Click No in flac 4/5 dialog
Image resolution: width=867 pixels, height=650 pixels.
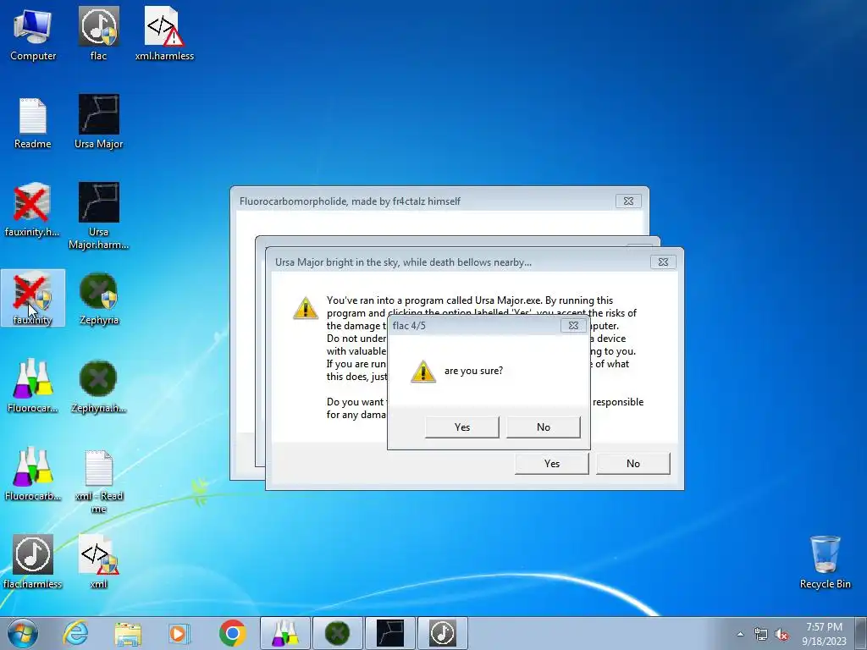[544, 427]
